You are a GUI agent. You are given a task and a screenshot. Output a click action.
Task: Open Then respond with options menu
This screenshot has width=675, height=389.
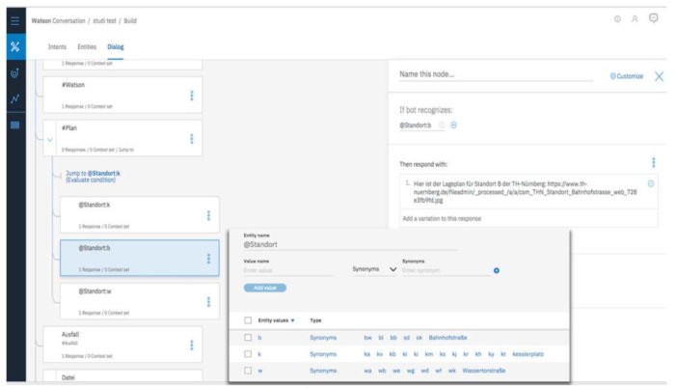(x=653, y=163)
